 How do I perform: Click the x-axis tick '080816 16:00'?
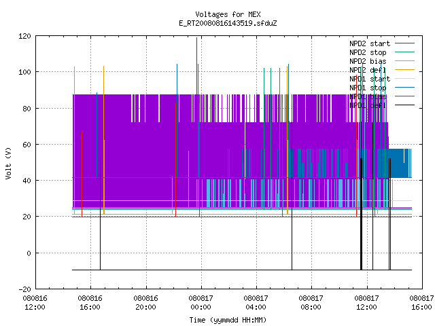pyautogui.click(x=90, y=303)
